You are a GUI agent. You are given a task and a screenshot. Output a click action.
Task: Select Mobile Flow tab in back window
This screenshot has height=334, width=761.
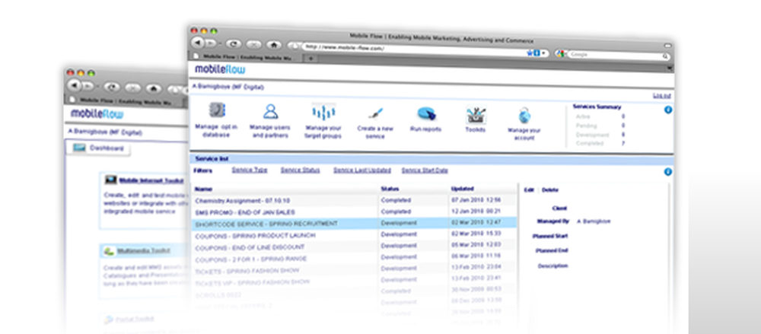coord(124,101)
